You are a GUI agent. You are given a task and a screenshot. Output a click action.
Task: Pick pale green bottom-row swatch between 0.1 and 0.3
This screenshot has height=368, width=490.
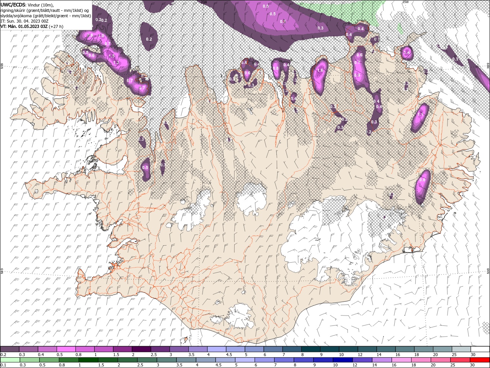click(10, 360)
